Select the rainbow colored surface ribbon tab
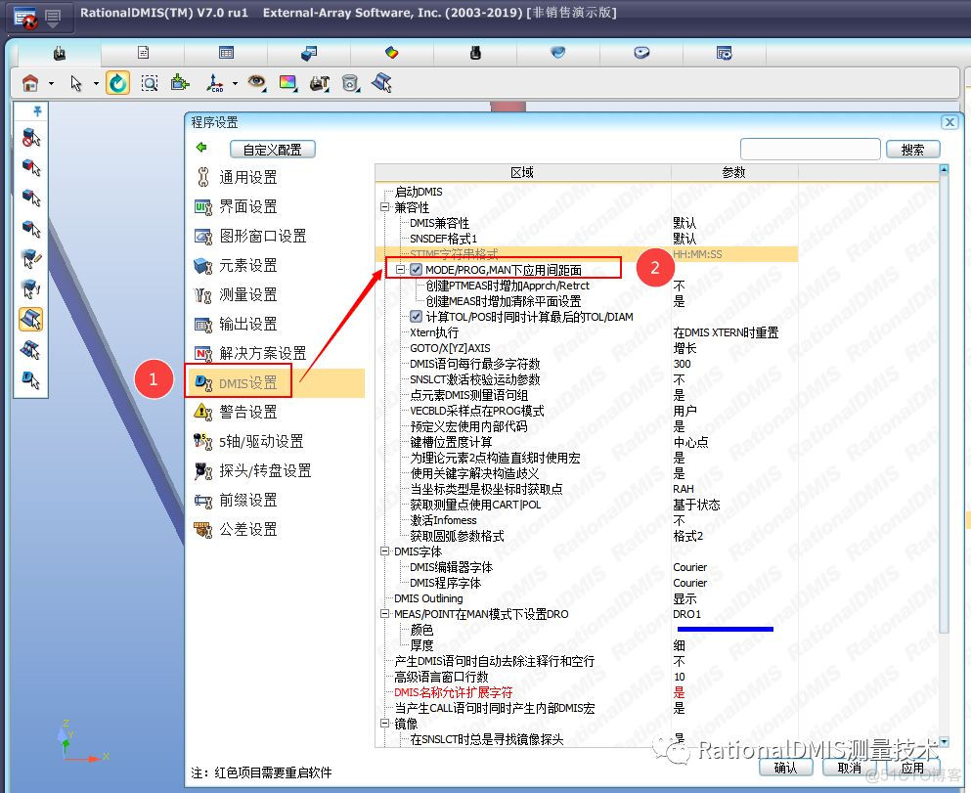This screenshot has width=971, height=793. pyautogui.click(x=391, y=53)
